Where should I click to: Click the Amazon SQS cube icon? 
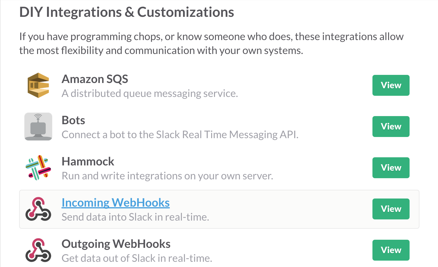tap(38, 85)
